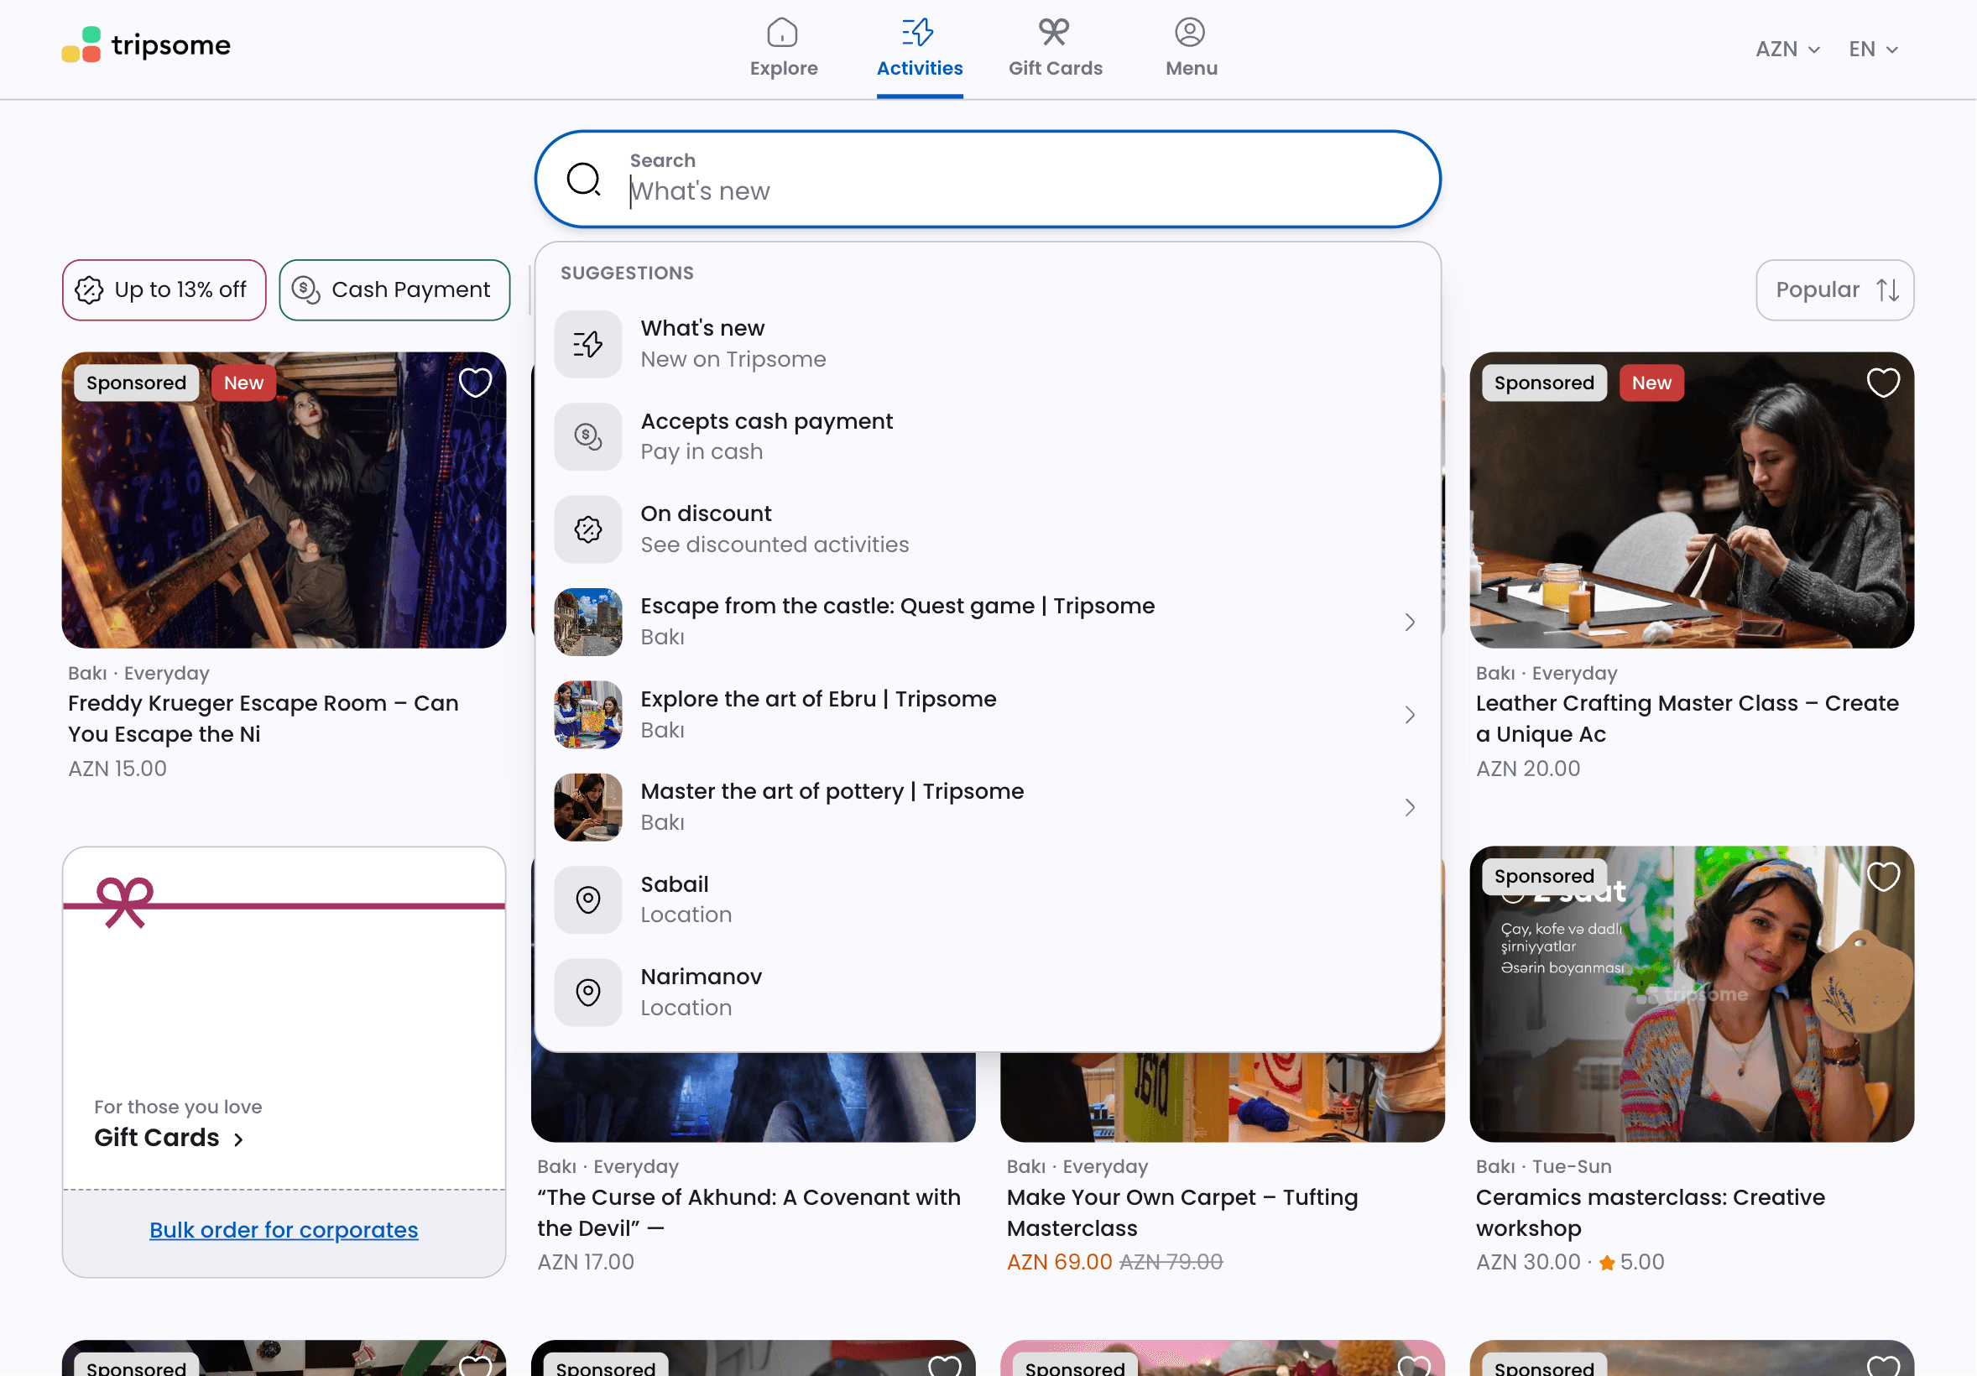Open Freddy Krueger Escape Room title

click(263, 718)
